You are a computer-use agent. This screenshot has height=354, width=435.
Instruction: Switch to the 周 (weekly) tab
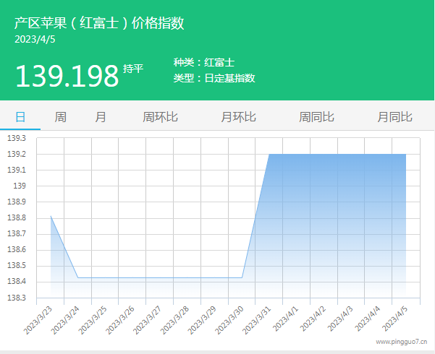[60, 117]
